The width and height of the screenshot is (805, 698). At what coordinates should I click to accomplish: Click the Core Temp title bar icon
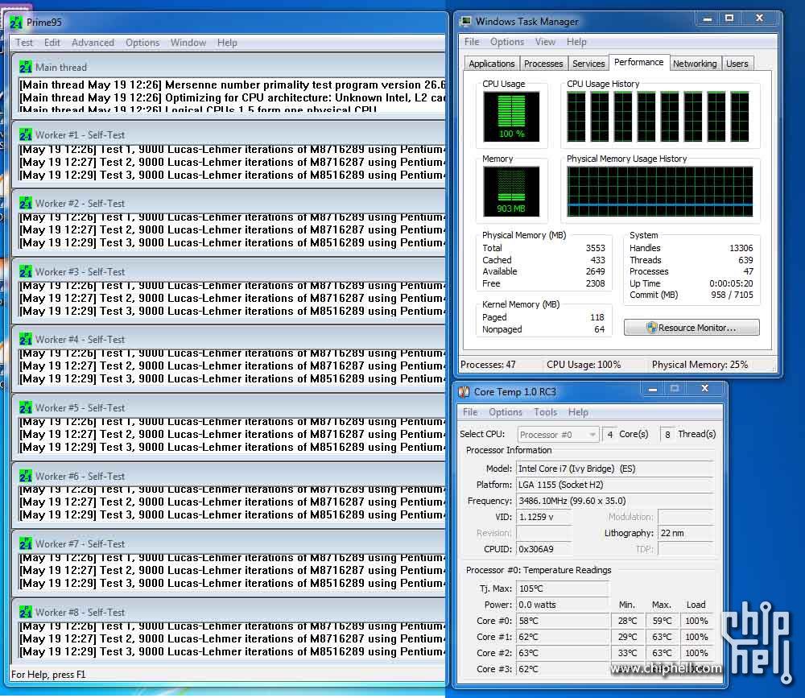464,392
